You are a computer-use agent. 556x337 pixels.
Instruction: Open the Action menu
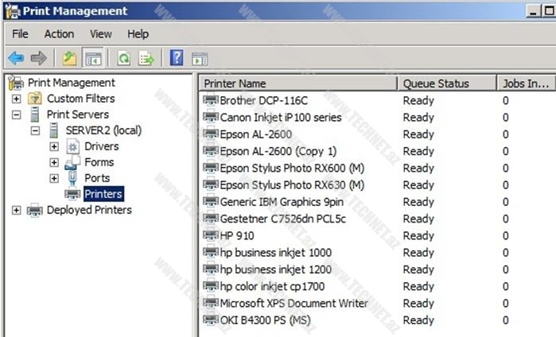tap(59, 33)
